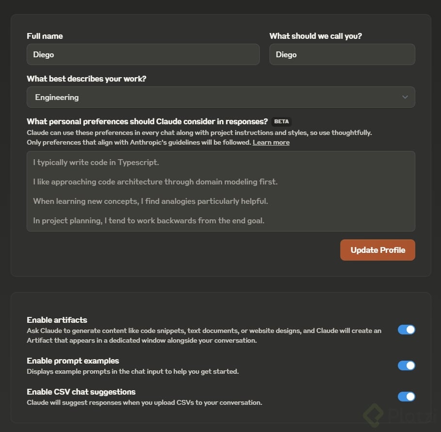Click the BETA badge next to preferences
Viewport: 441px width, 432px height.
coord(281,122)
